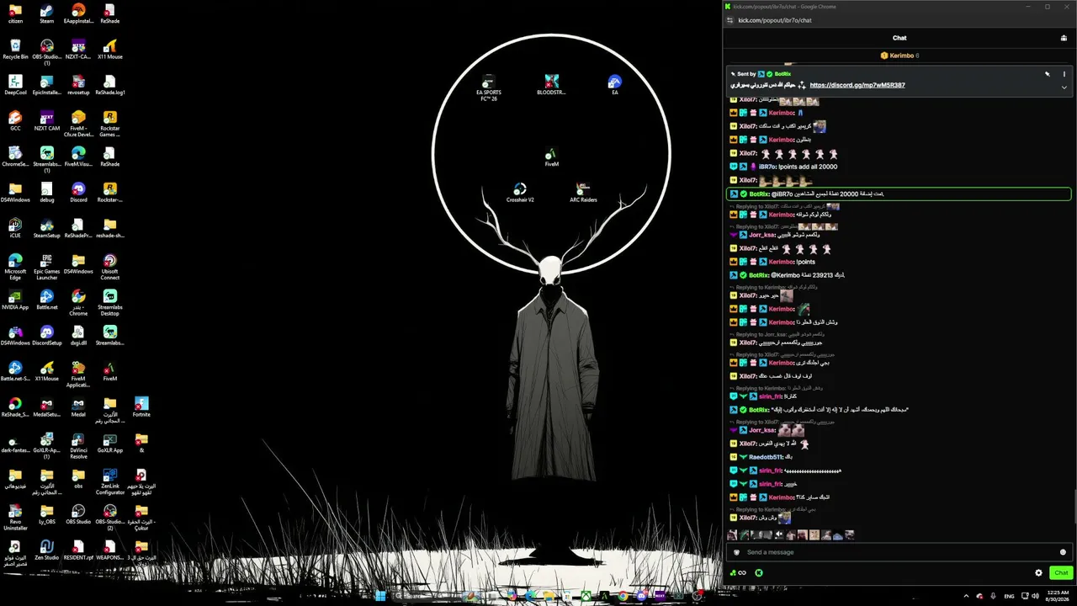The height and width of the screenshot is (606, 1077).
Task: Select the iCUE desktop shortcut
Action: click(x=15, y=229)
